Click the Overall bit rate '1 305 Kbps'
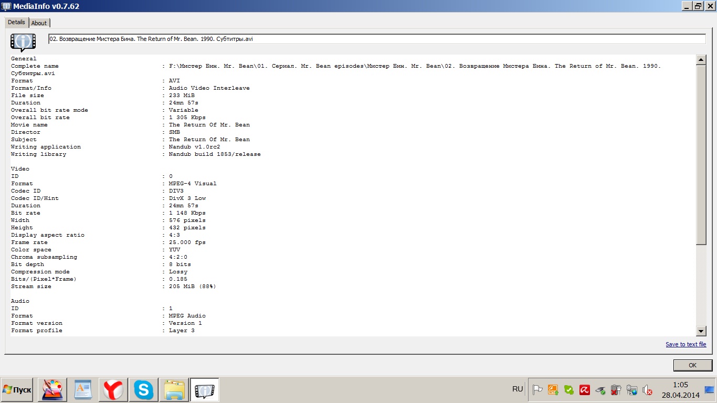 187,118
